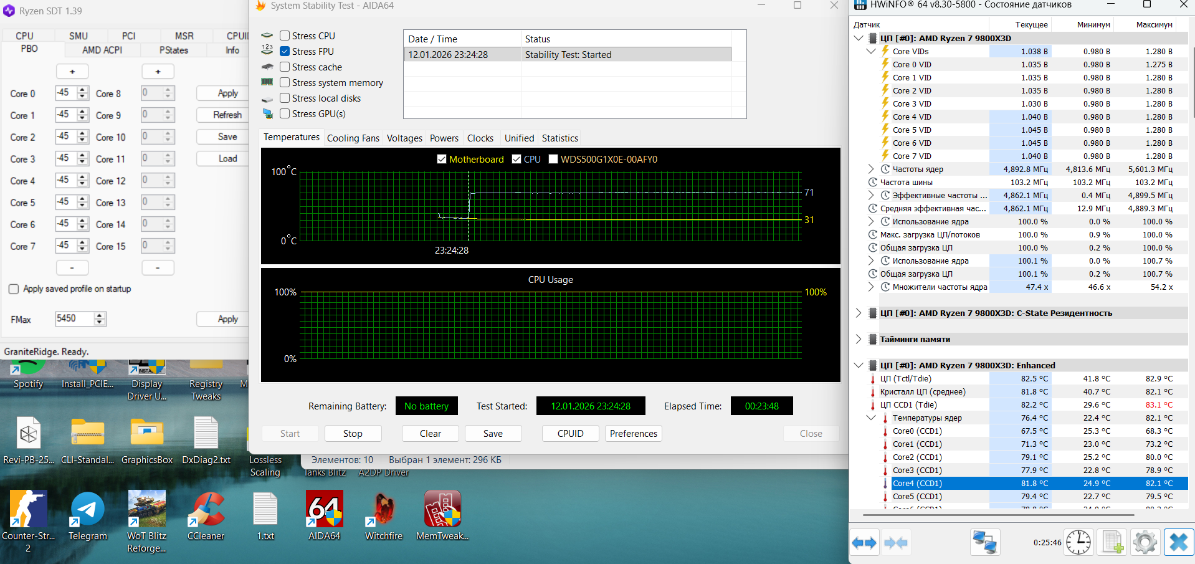Collapse the Температуры ядер node

coord(872,418)
